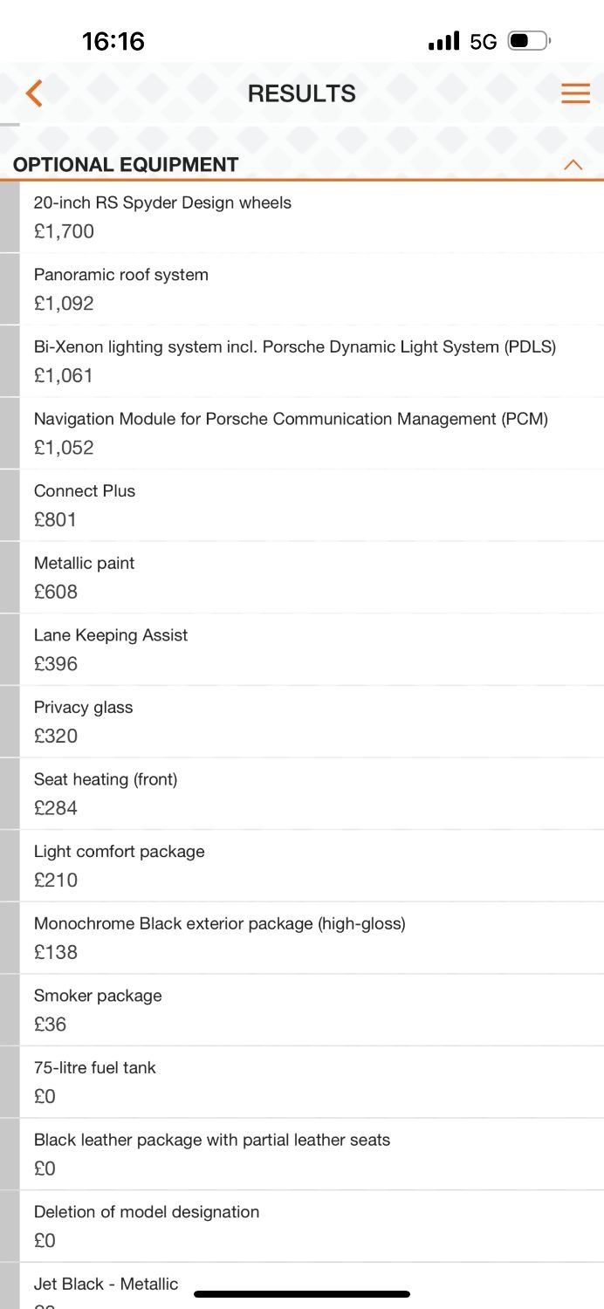Tap the Privacy glass entry
This screenshot has width=604, height=1309.
(84, 721)
